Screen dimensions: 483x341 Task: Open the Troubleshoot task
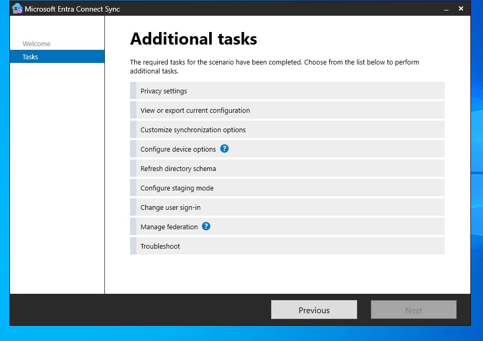click(287, 246)
